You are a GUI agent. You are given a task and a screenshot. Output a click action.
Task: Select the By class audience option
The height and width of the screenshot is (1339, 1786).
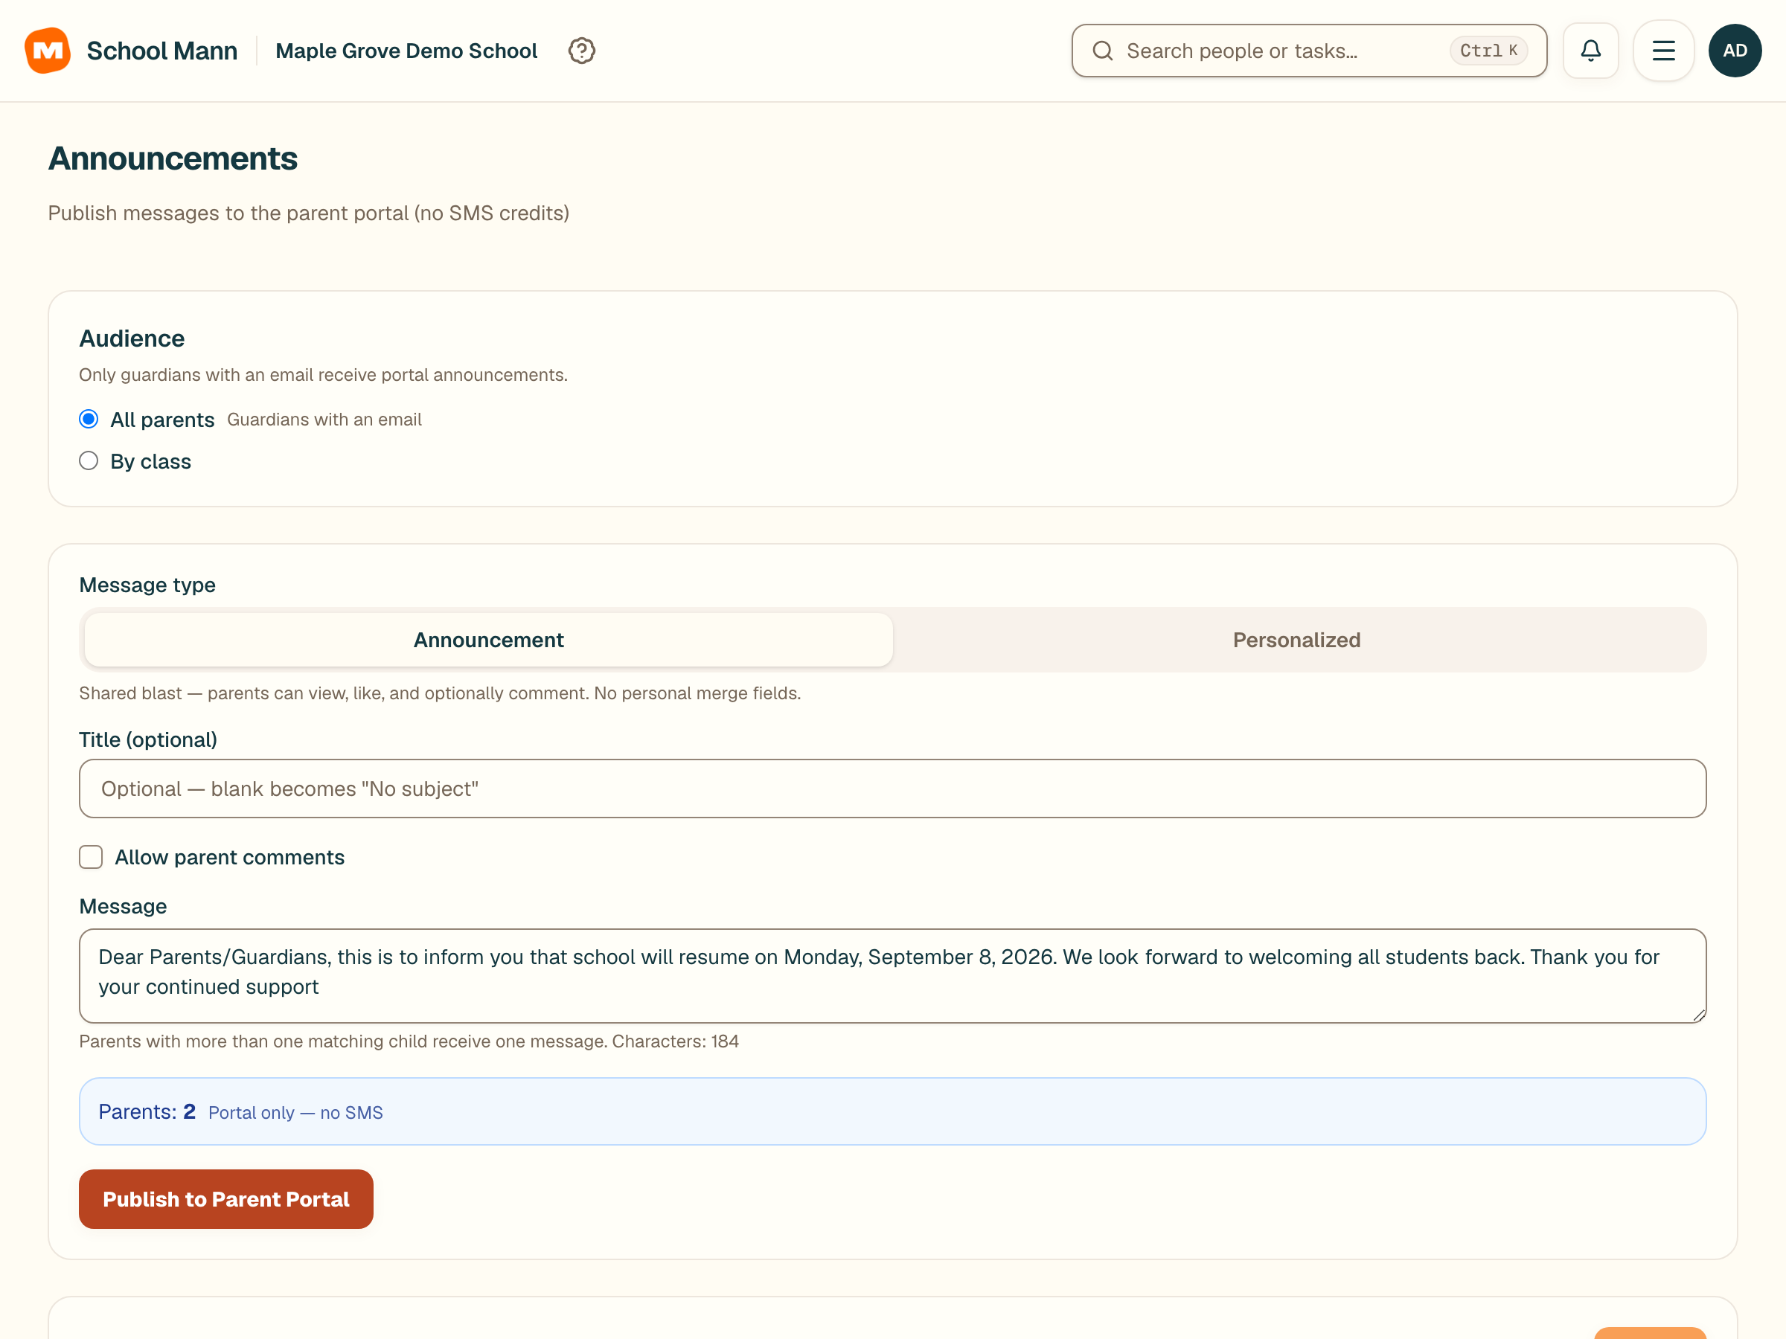89,461
